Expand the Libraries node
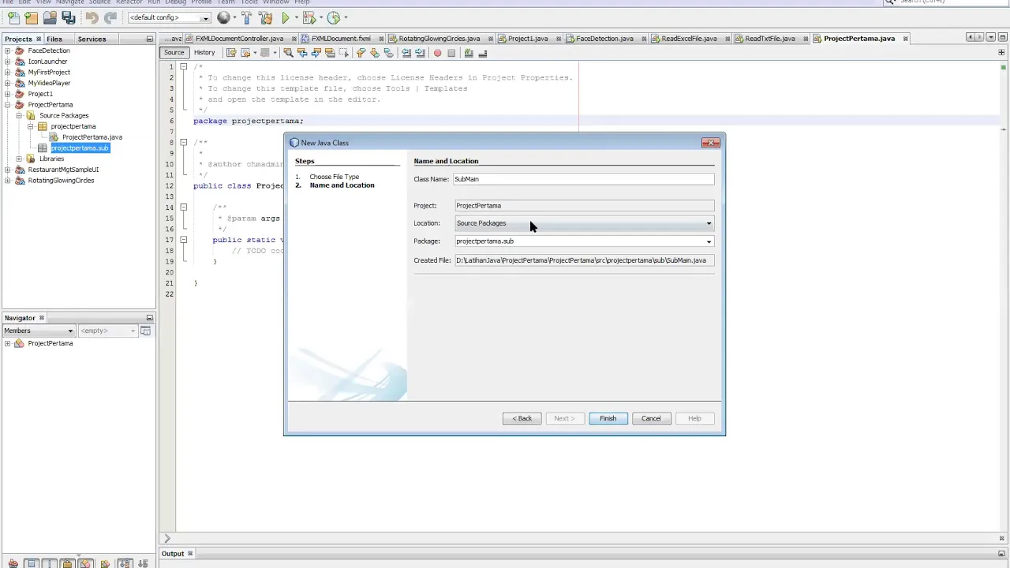The width and height of the screenshot is (1010, 568). tap(19, 159)
